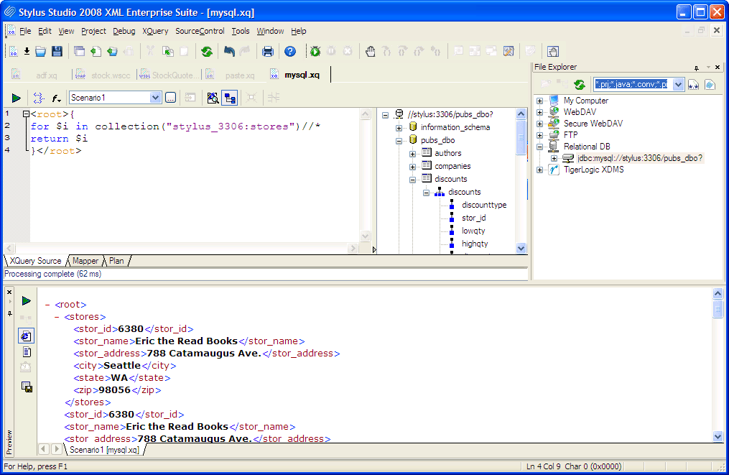Expand the companies table node
The image size is (729, 475).
(412, 167)
